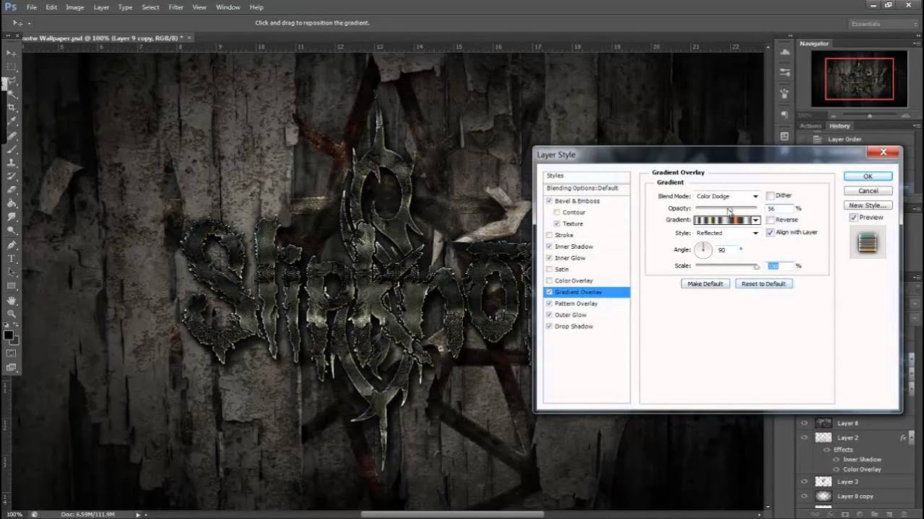The height and width of the screenshot is (519, 924).
Task: Enable the Satin effect checkbox
Action: pyautogui.click(x=550, y=270)
